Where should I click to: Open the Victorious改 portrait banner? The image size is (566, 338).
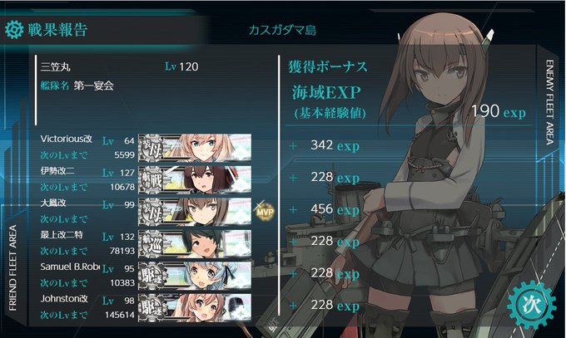click(x=195, y=147)
